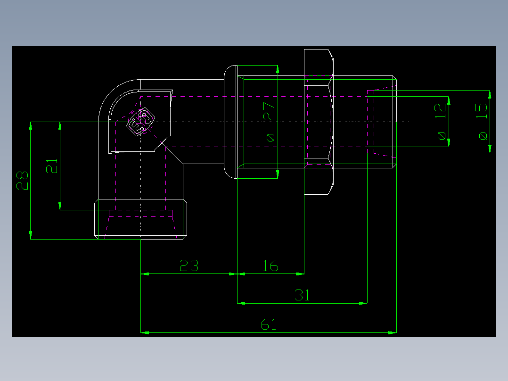Click the Ø12 diameter symbol annotation

(x=442, y=136)
